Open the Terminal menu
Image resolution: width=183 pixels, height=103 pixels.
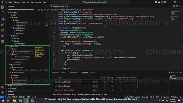pyautogui.click(x=38, y=2)
